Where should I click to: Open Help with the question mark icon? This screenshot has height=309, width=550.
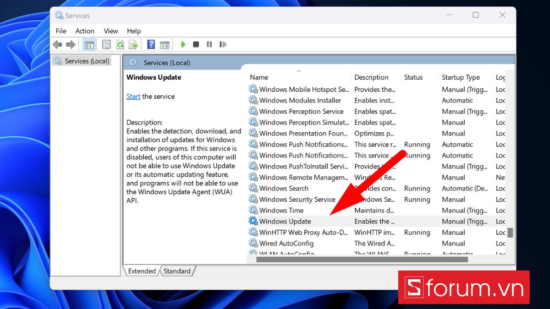151,44
